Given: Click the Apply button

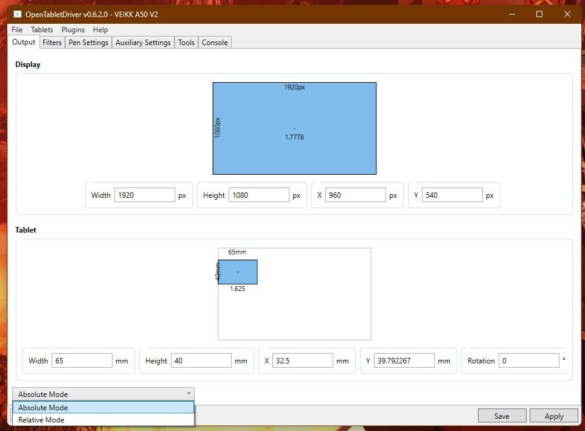Looking at the screenshot, I should coord(554,416).
